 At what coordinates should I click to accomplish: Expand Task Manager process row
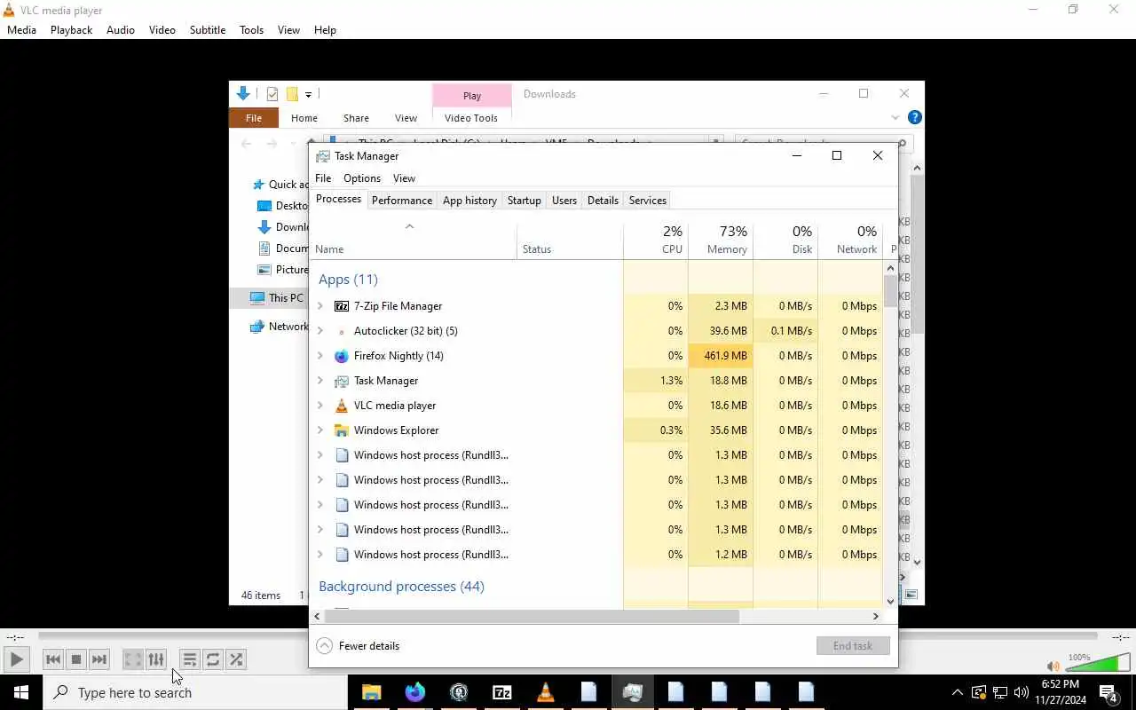click(x=320, y=381)
